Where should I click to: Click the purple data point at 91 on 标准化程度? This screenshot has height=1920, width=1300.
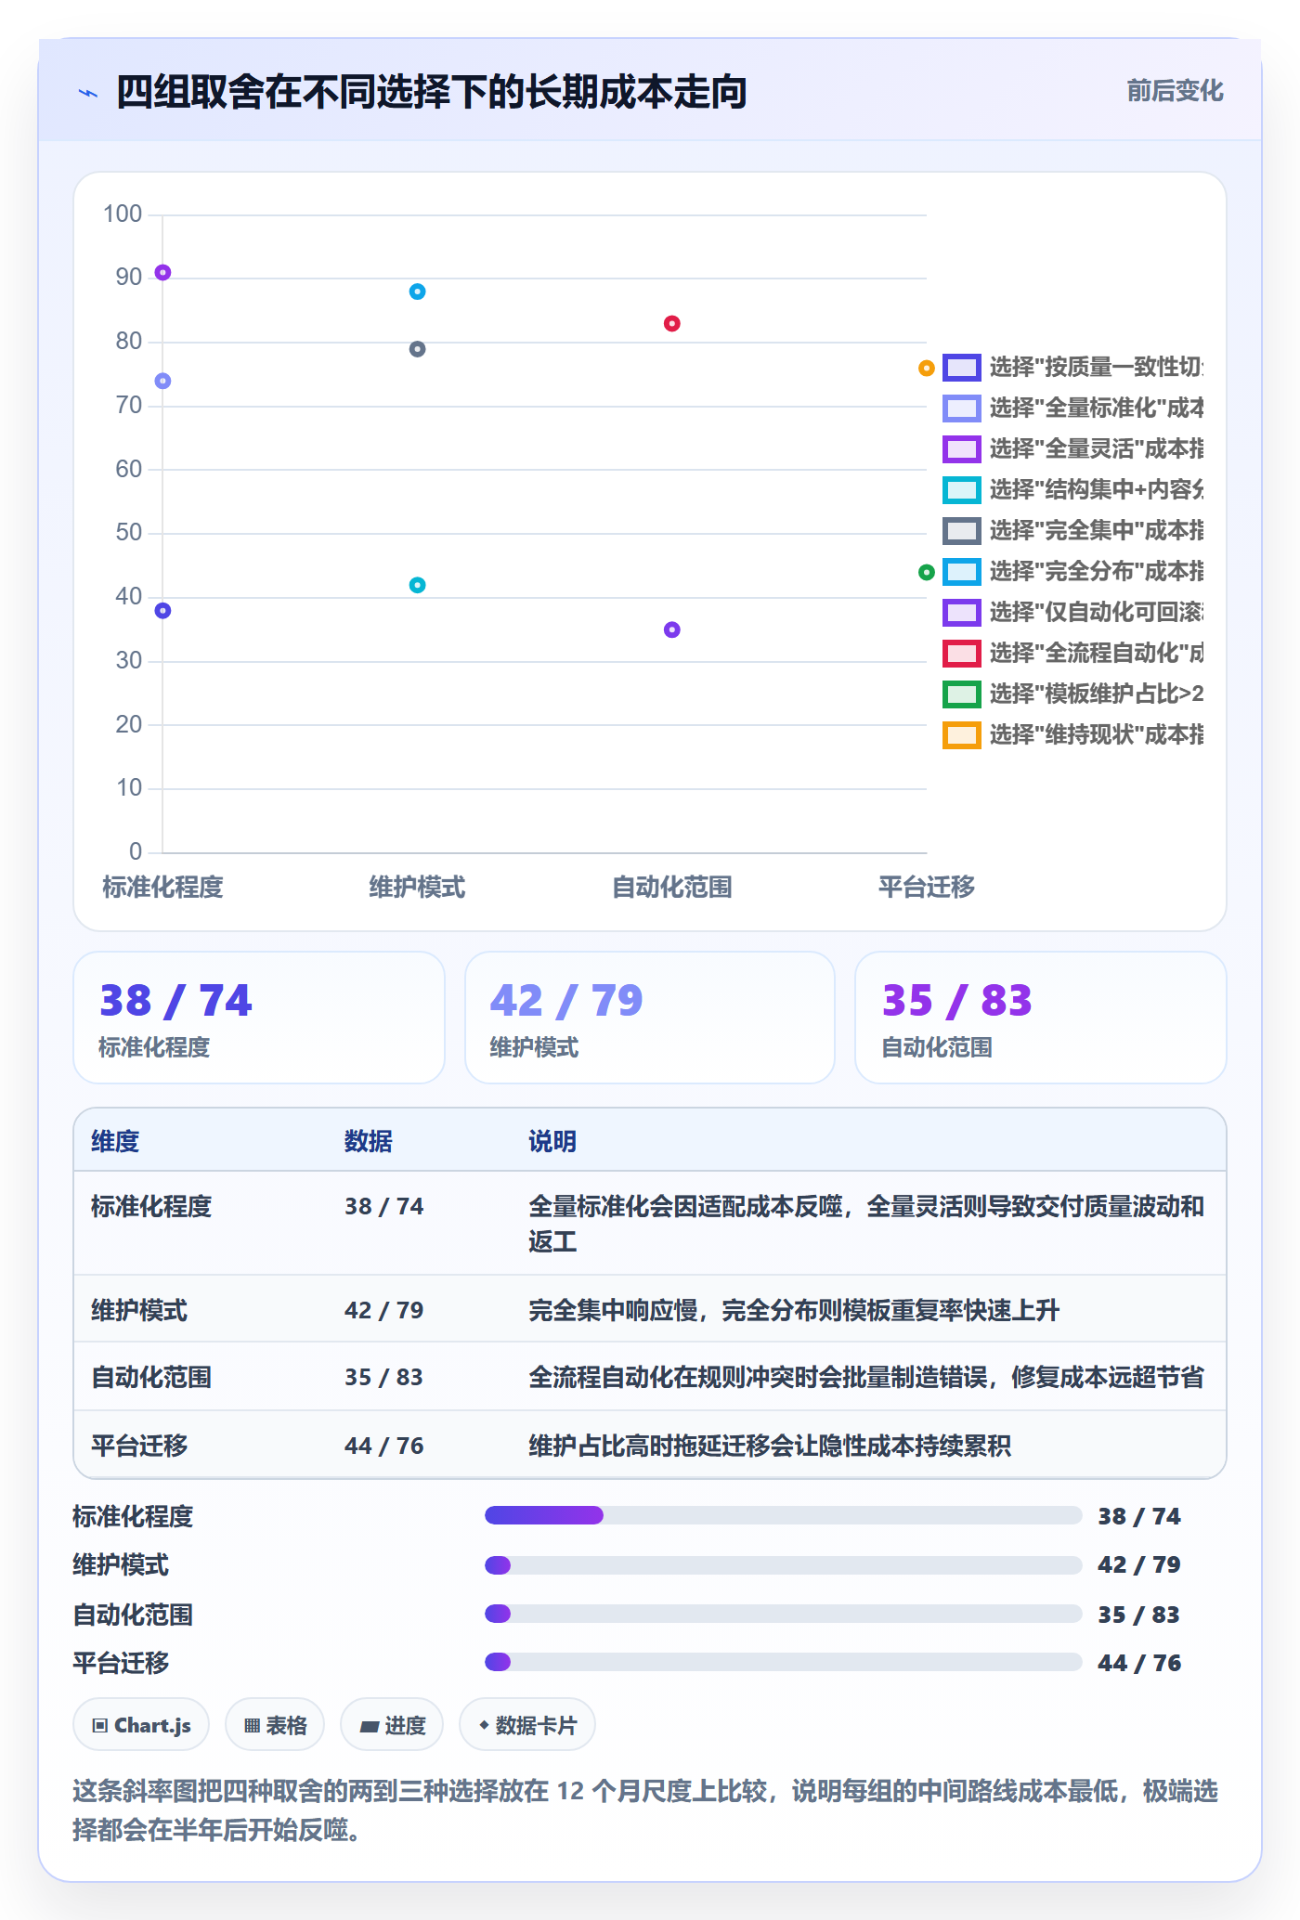coord(162,273)
